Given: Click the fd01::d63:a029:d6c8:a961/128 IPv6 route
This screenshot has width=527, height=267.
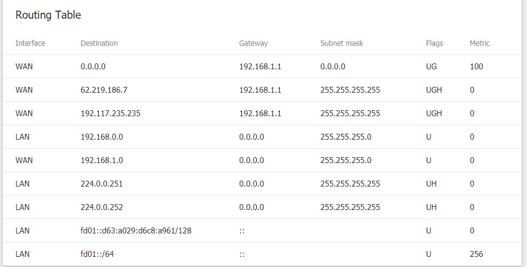Looking at the screenshot, I should [x=136, y=231].
